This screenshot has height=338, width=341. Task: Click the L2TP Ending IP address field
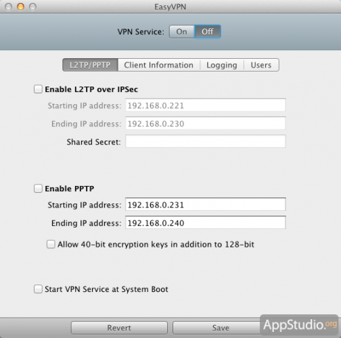point(206,123)
